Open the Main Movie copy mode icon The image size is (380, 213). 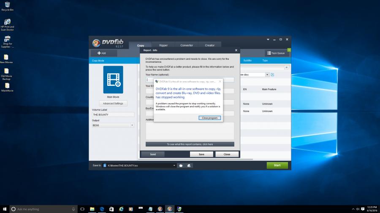click(113, 80)
